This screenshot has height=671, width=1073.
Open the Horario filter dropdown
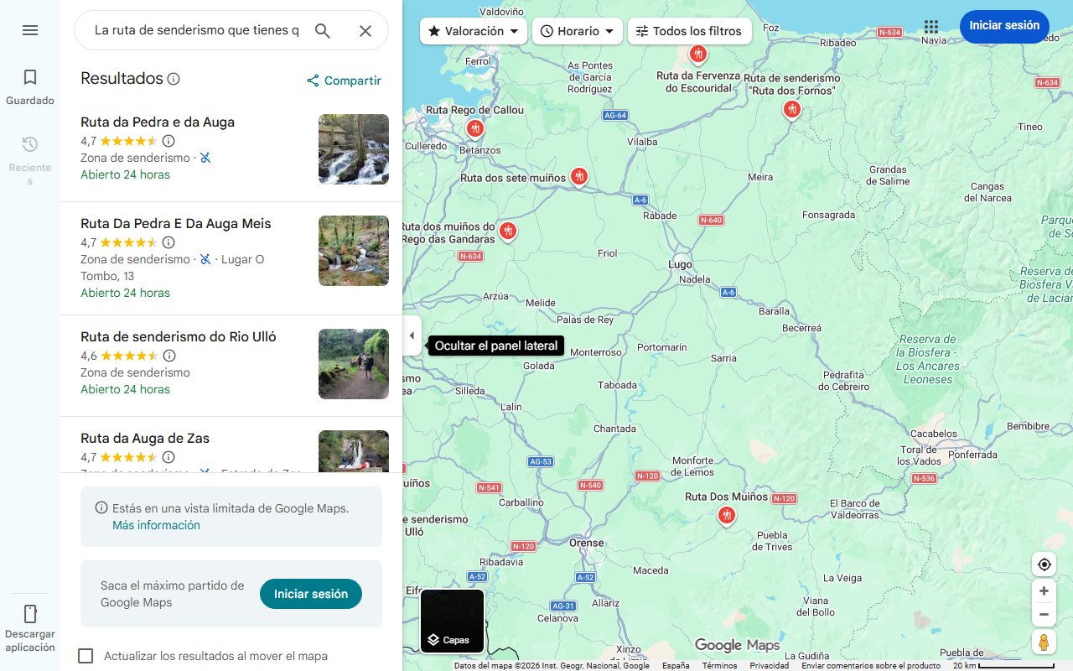pos(577,30)
